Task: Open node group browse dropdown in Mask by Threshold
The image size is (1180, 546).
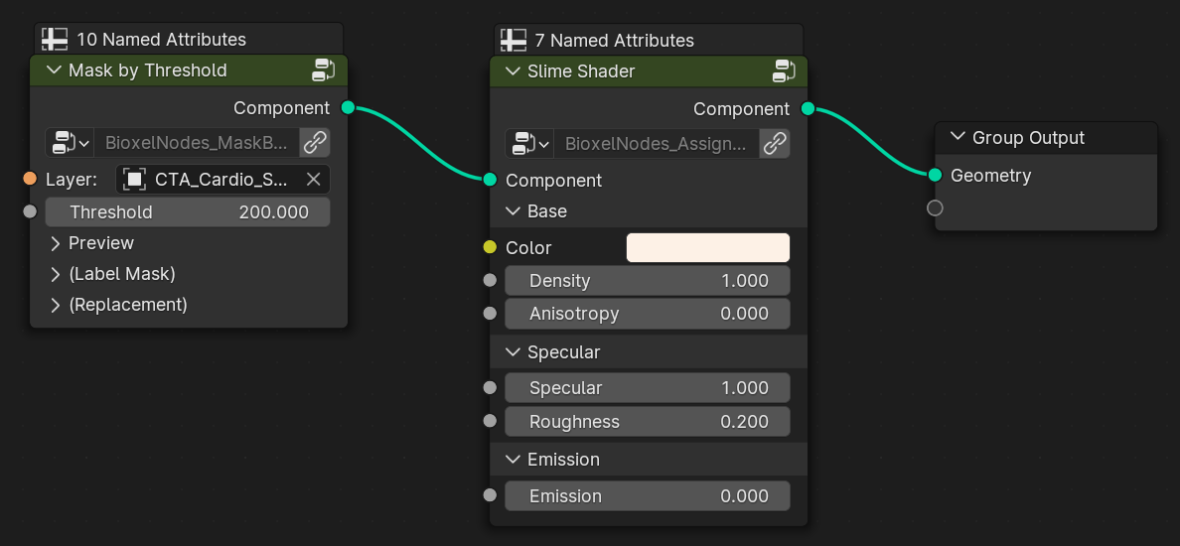Action: point(70,142)
